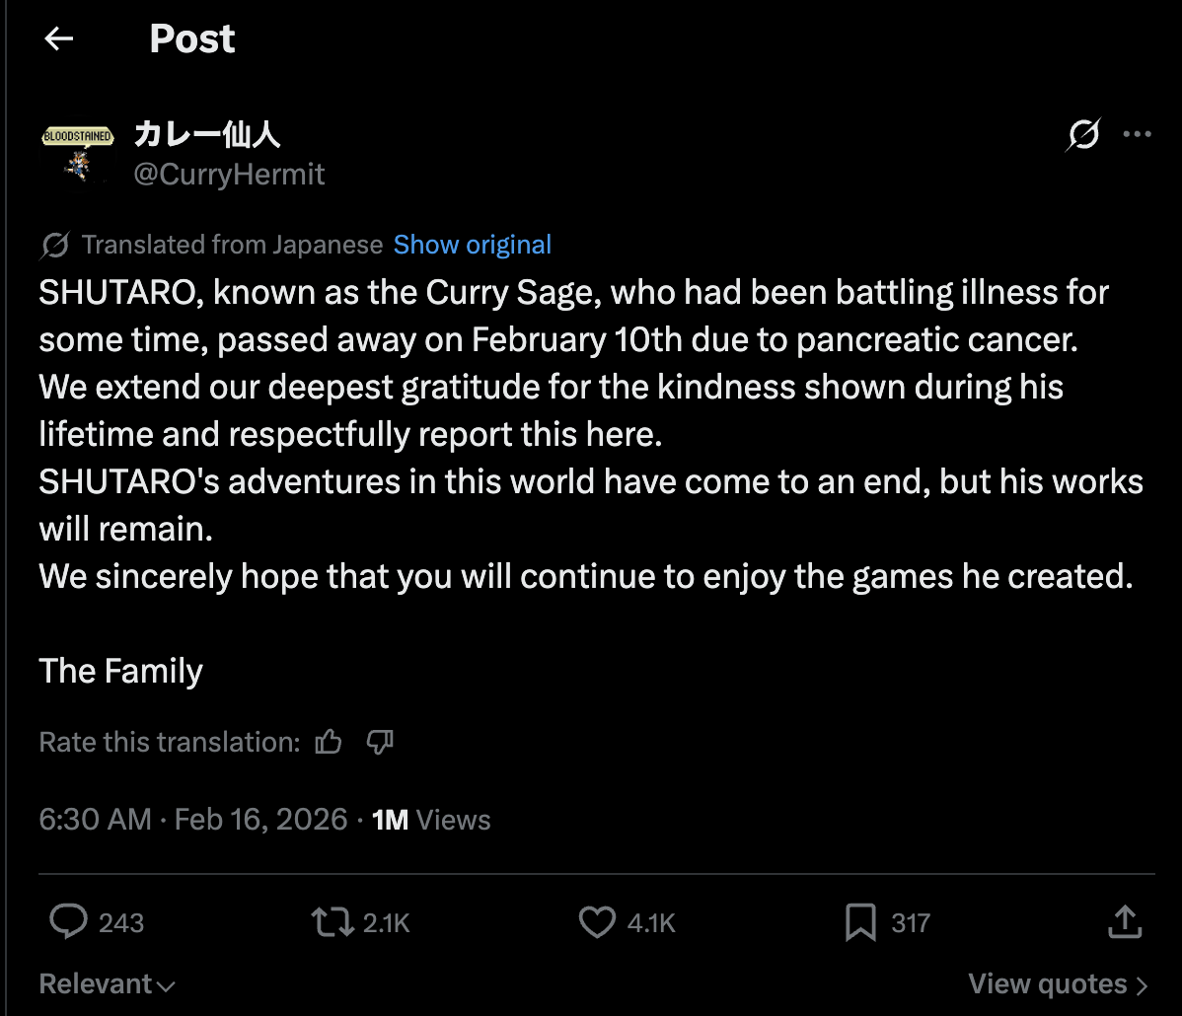Click the 1M Views count

(x=431, y=820)
